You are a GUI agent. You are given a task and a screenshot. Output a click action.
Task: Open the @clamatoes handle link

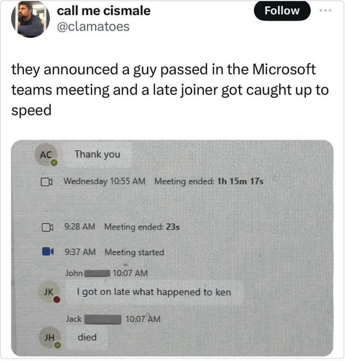[x=93, y=27]
